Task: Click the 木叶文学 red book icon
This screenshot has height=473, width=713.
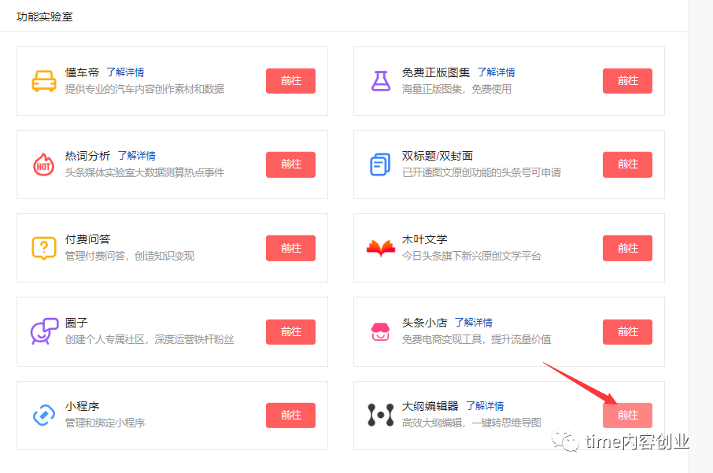Action: 380,248
